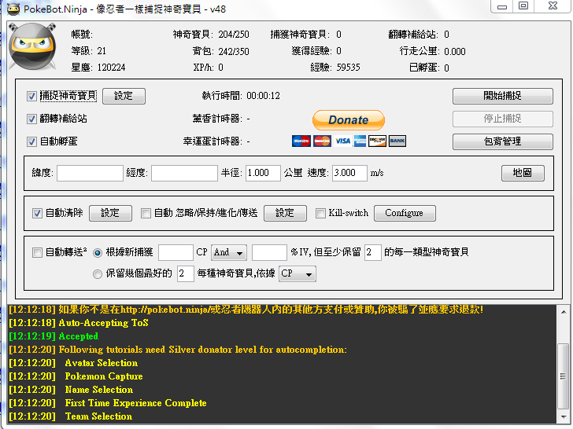This screenshot has height=429, width=573.
Task: Click the Team Selection log entry
Action: tap(71, 416)
